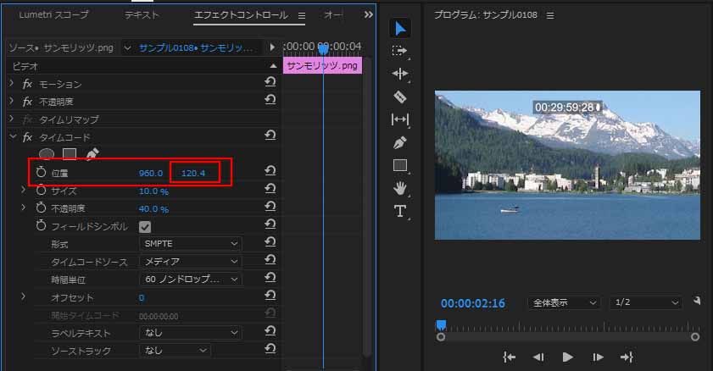Create rectangle mask under タイムコード
The height and width of the screenshot is (371, 713).
coord(70,154)
